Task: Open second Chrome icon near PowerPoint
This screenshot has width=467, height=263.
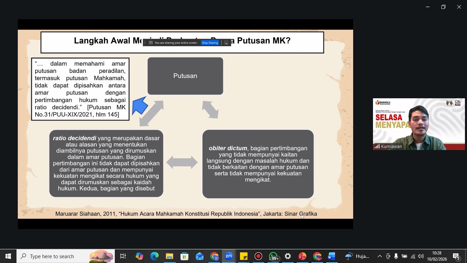Action: [x=317, y=256]
